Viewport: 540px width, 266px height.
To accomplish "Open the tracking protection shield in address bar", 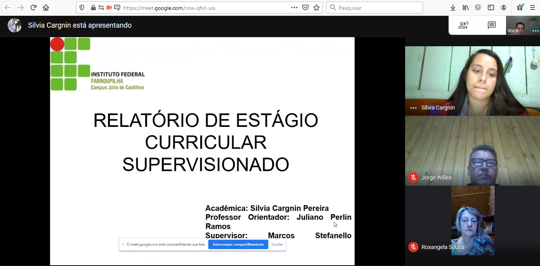I will pos(82,8).
